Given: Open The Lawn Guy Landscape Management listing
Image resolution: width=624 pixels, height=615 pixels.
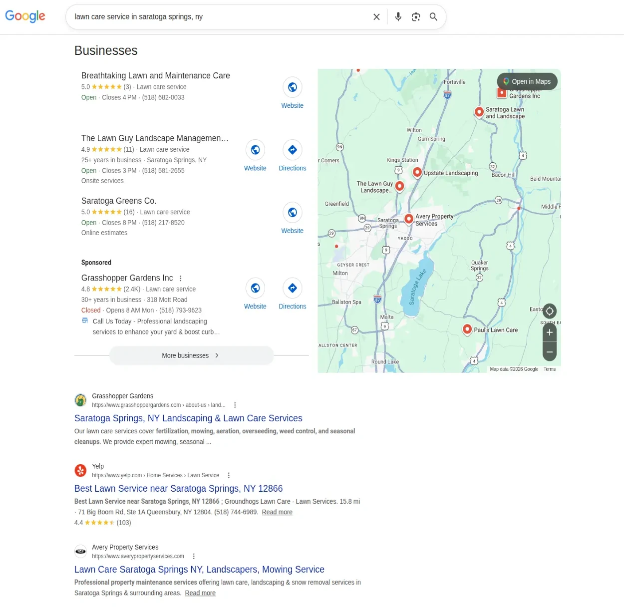Looking at the screenshot, I should point(155,138).
